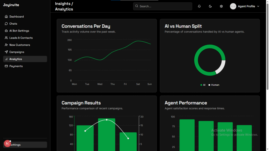Click the New Customers user-plus icon
The image size is (269, 151).
point(6,45)
